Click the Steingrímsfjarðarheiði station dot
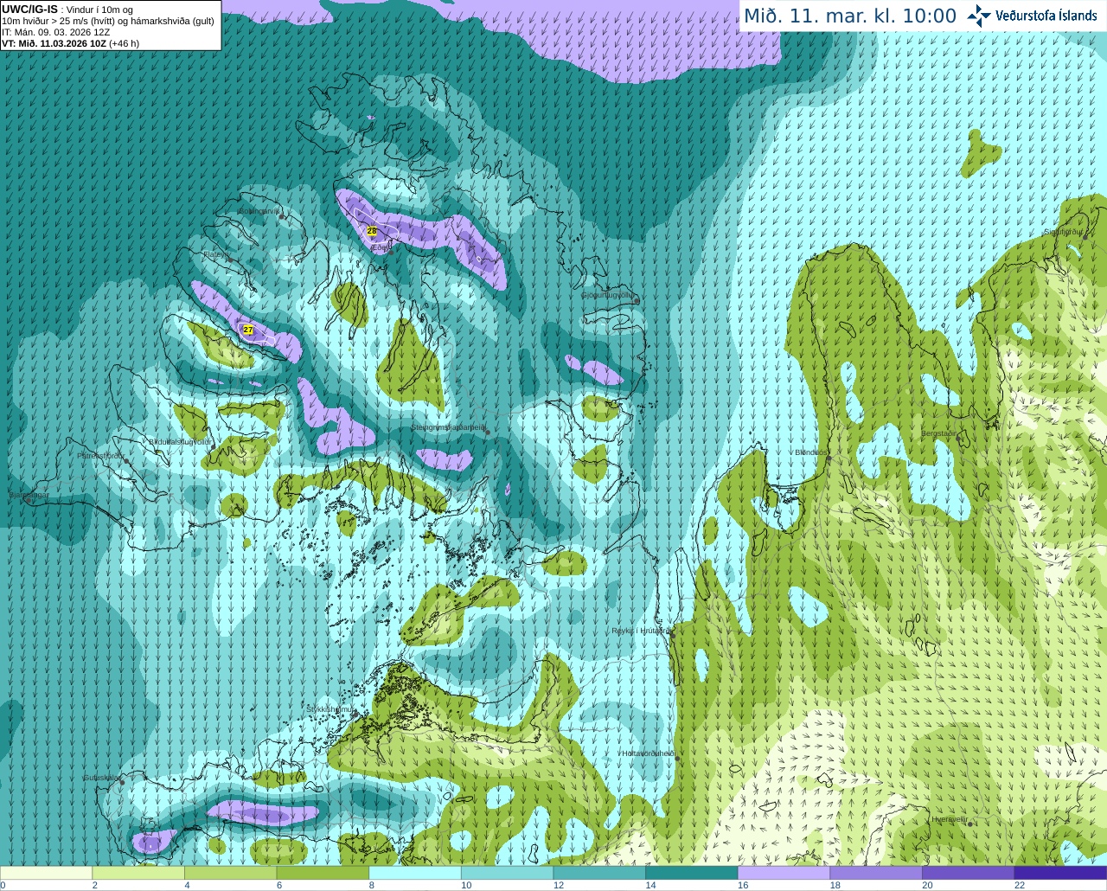Image resolution: width=1107 pixels, height=891 pixels. click(488, 431)
